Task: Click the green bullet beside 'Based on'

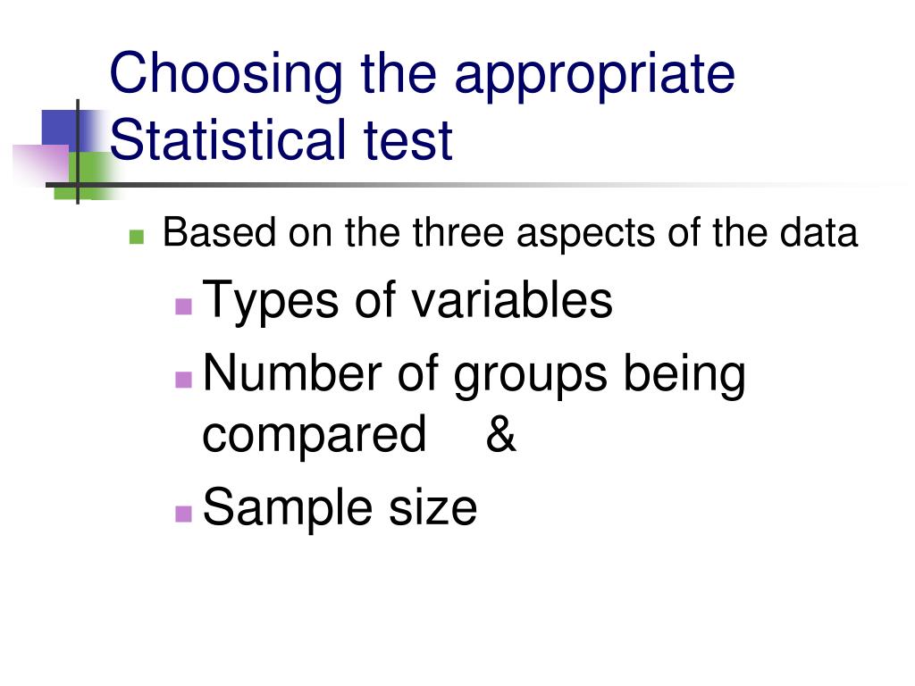Action: 137,236
